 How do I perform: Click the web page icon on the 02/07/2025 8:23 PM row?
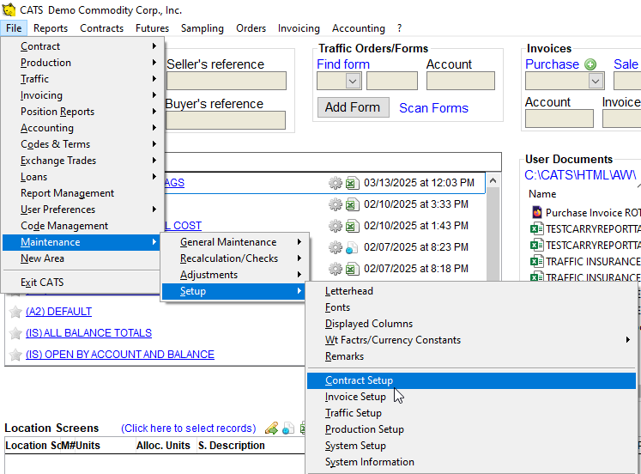pyautogui.click(x=352, y=247)
